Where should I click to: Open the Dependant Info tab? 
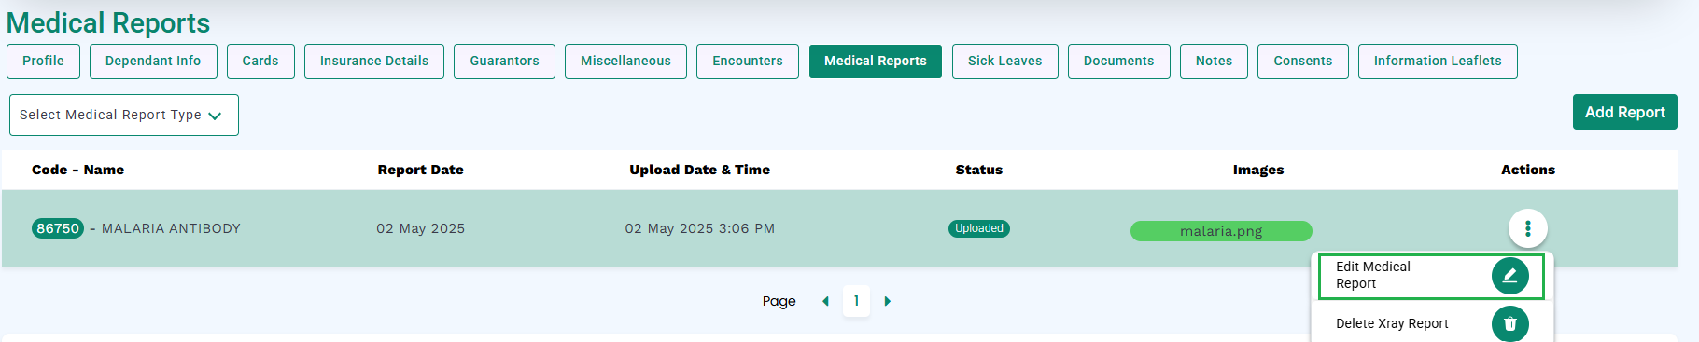(x=153, y=61)
